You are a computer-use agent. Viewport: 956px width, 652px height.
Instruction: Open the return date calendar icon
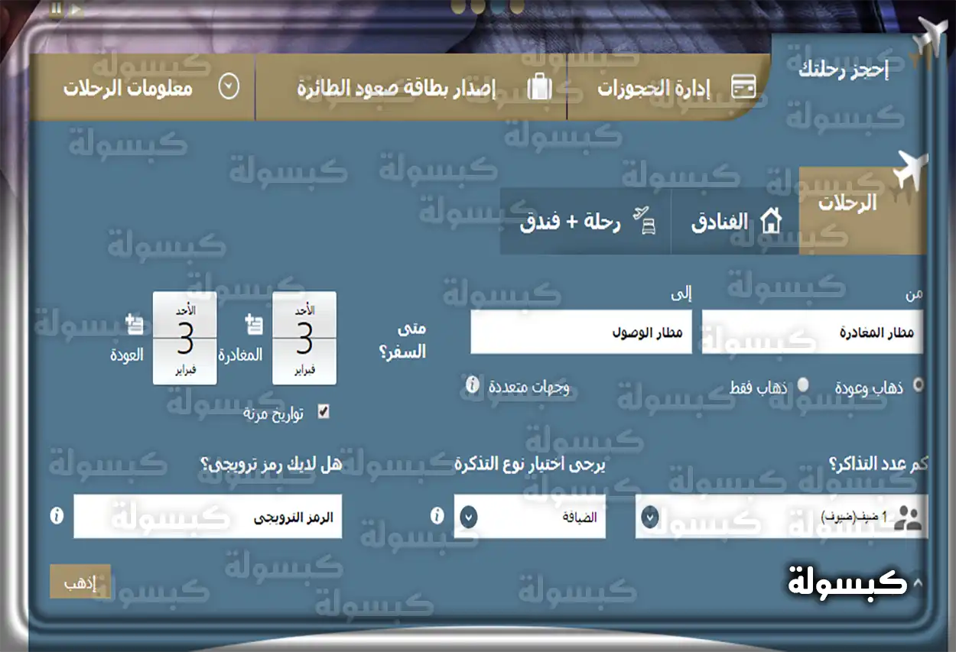[134, 323]
